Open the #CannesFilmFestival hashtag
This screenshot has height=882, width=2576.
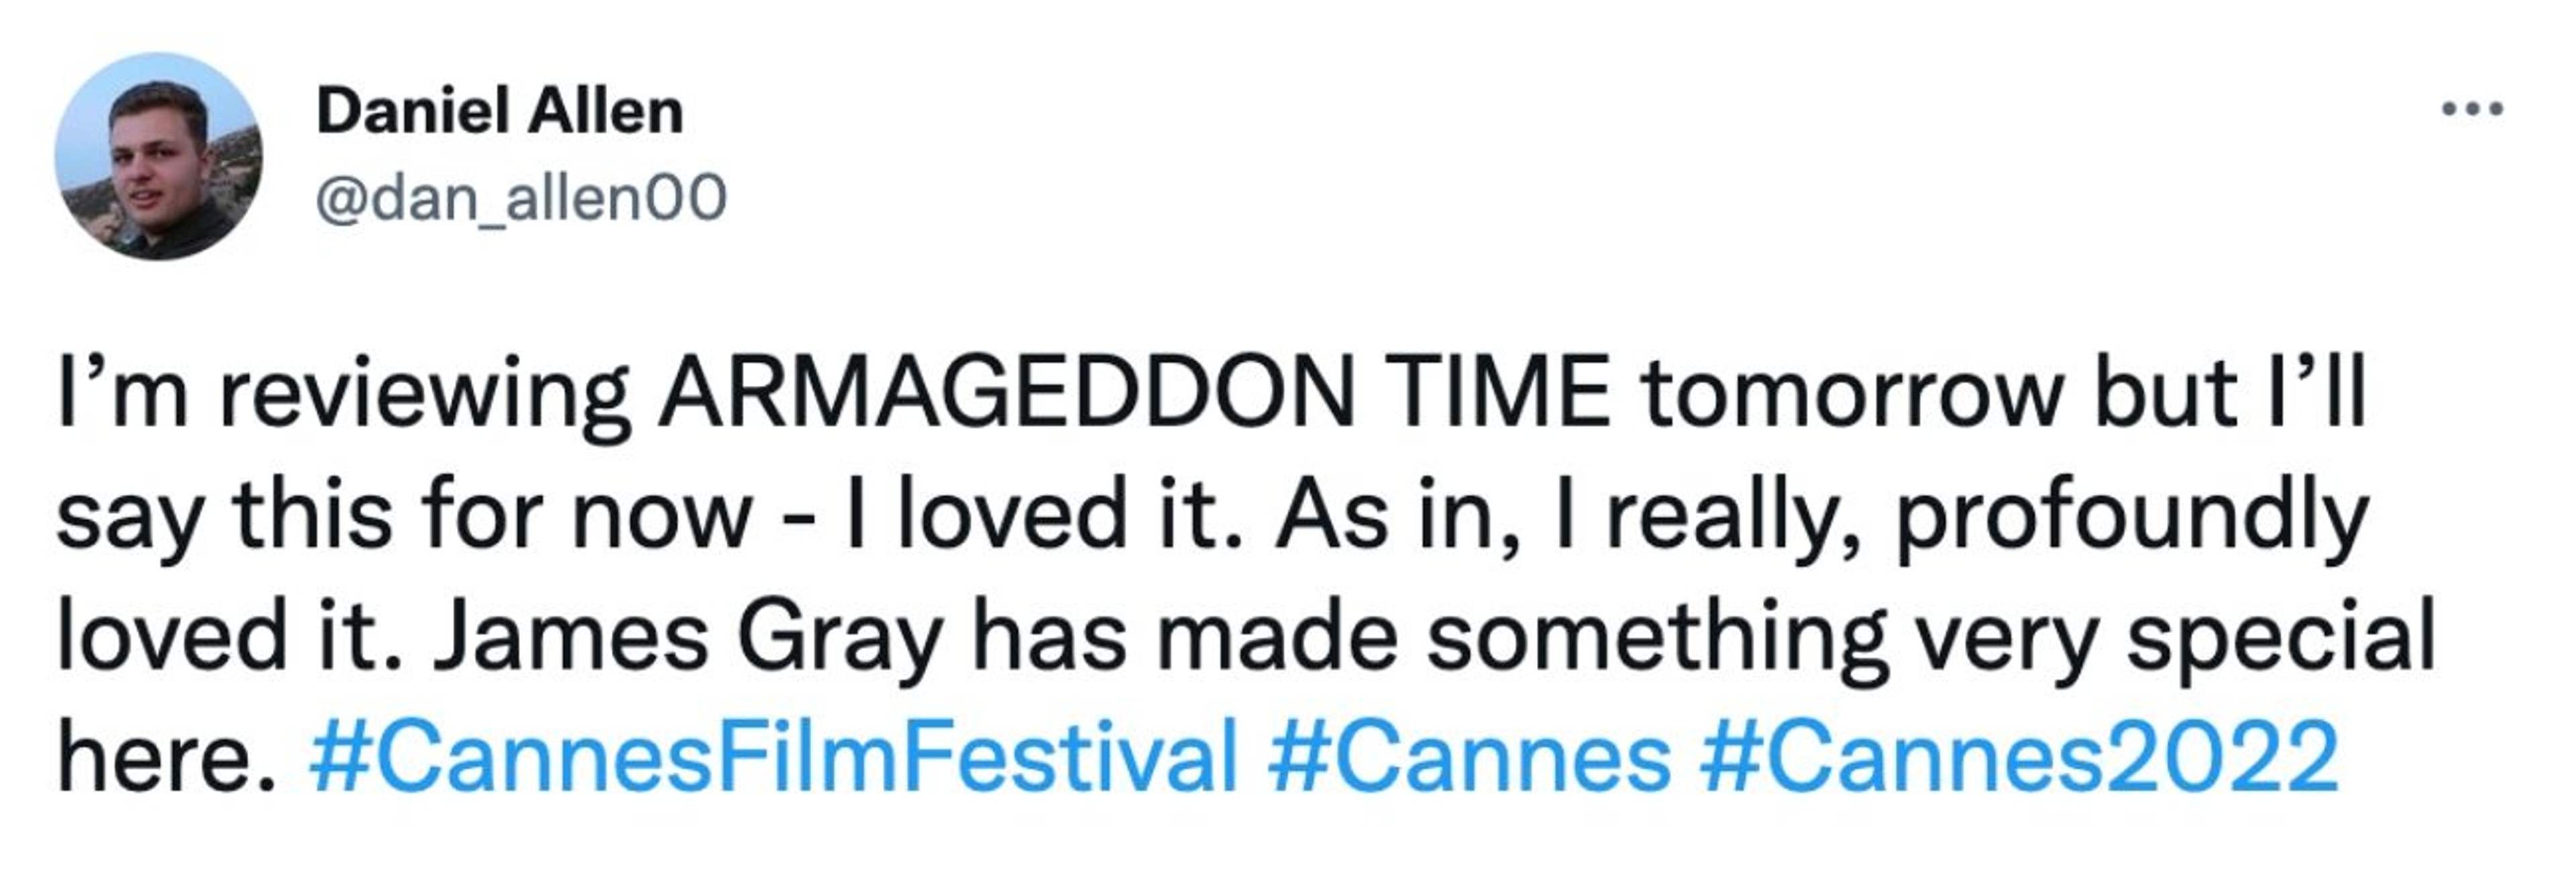(773, 757)
